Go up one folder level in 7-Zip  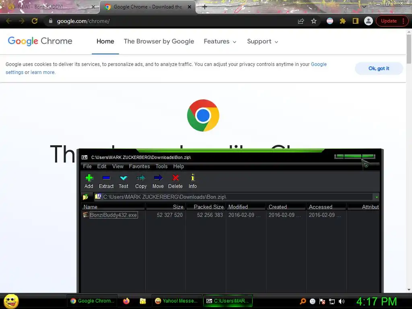(85, 197)
